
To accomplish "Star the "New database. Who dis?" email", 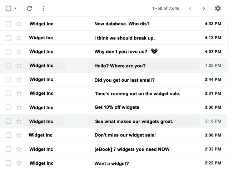I will 19,24.
